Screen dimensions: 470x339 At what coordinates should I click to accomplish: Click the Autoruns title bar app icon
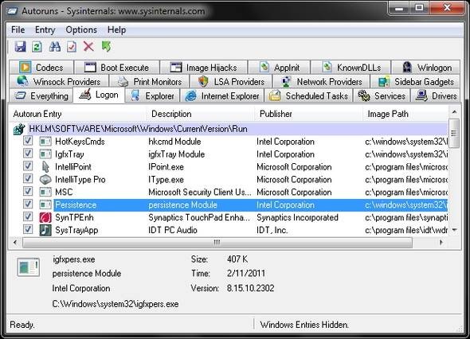pyautogui.click(x=12, y=11)
